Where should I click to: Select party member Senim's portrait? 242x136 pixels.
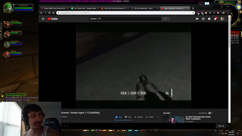click(x=7, y=54)
